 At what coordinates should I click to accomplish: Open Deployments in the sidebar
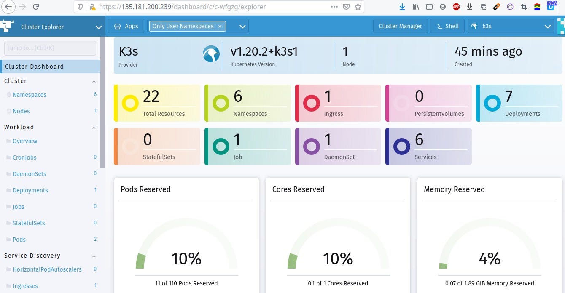30,190
